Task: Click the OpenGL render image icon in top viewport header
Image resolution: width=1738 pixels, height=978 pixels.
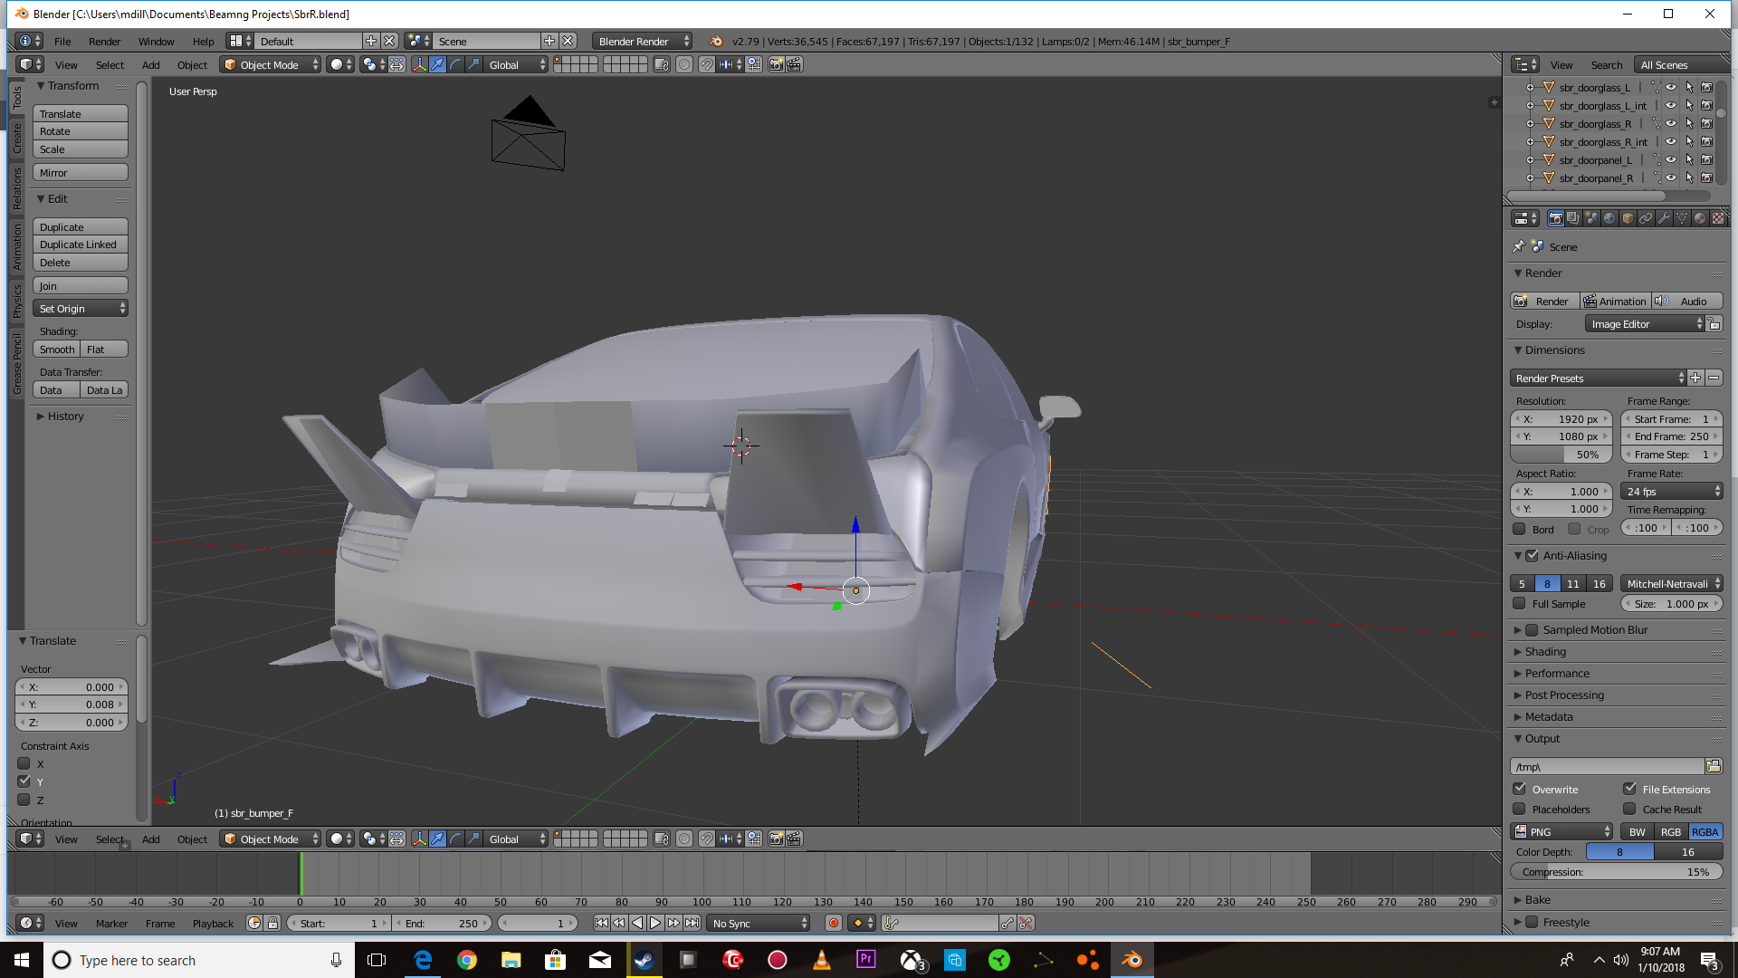Action: [x=776, y=65]
